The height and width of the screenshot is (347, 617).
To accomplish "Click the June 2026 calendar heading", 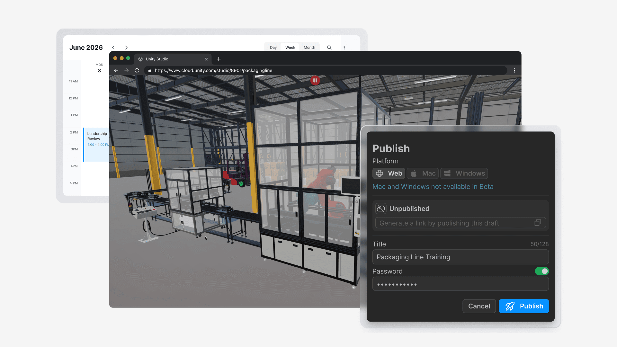I will pos(86,48).
